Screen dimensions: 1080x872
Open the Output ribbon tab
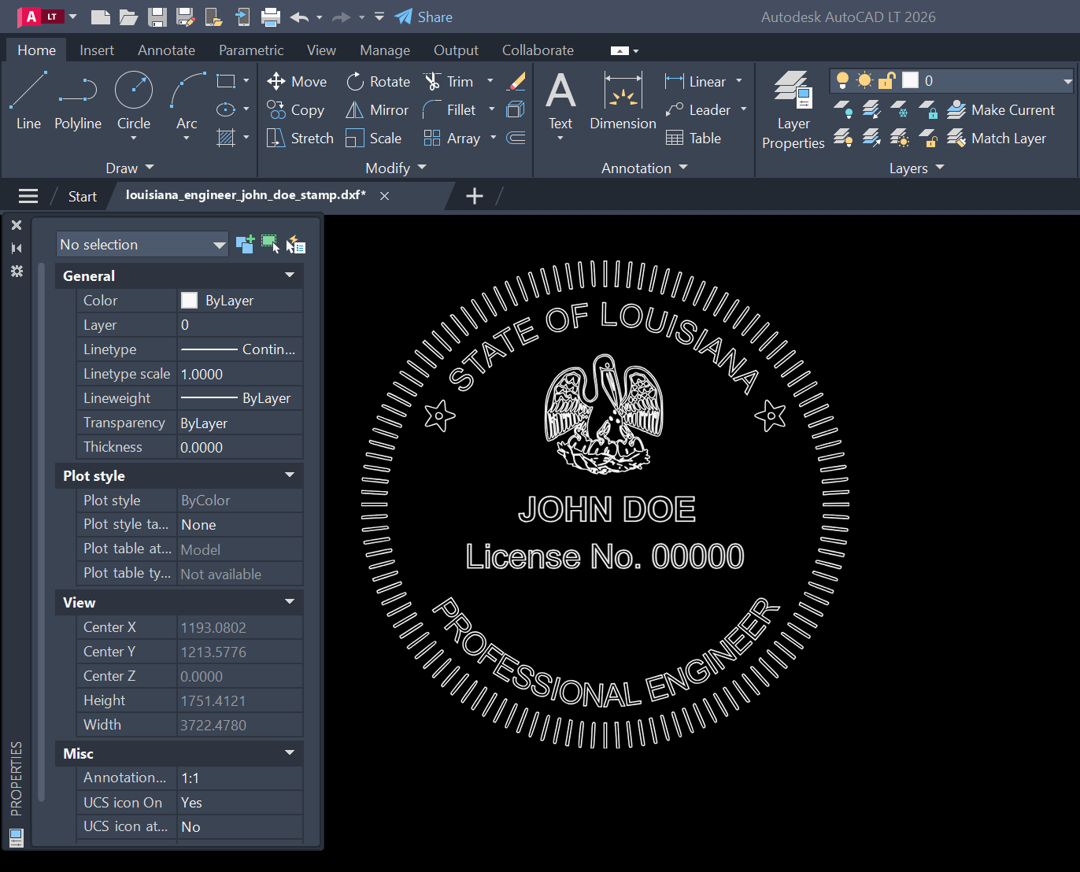coord(456,50)
